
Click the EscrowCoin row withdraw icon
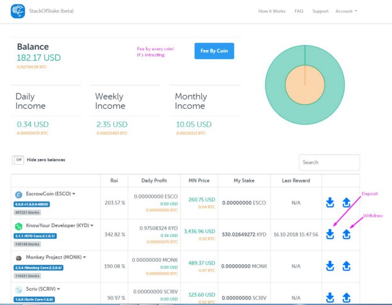point(346,203)
